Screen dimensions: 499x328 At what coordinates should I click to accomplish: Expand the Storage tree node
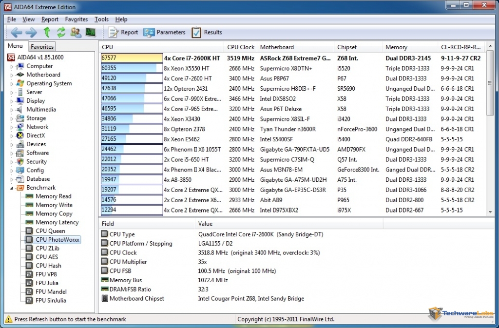coord(12,118)
